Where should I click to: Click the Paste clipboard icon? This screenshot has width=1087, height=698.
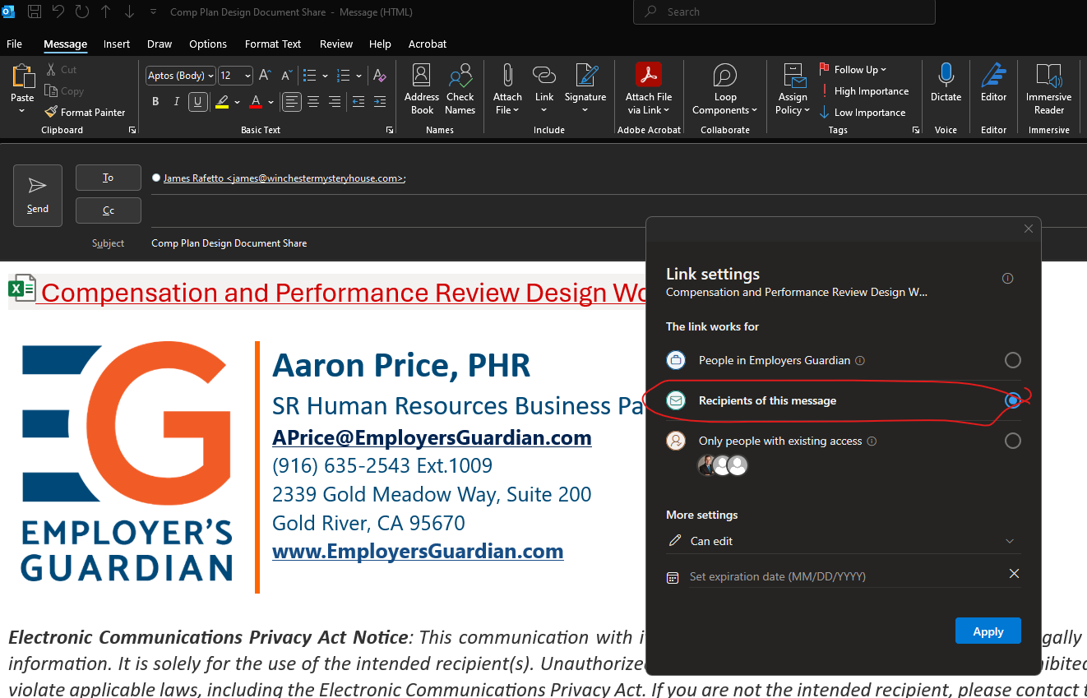(22, 76)
